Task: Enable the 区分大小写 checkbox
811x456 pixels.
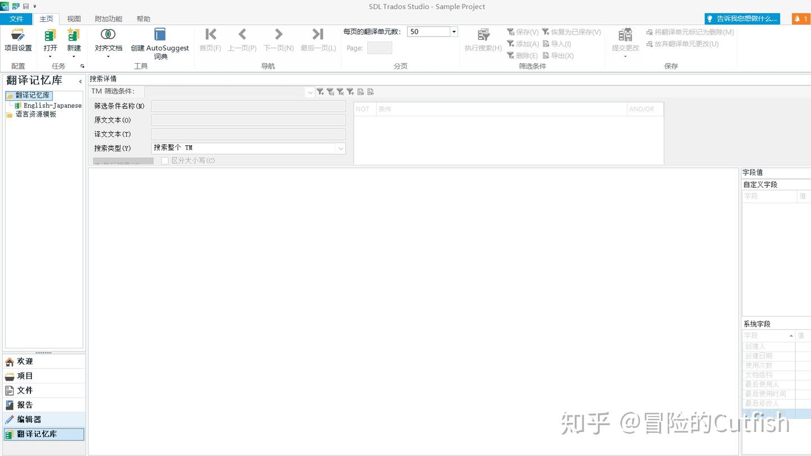Action: coord(165,160)
